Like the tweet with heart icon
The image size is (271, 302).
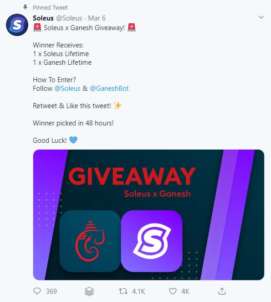[173, 291]
